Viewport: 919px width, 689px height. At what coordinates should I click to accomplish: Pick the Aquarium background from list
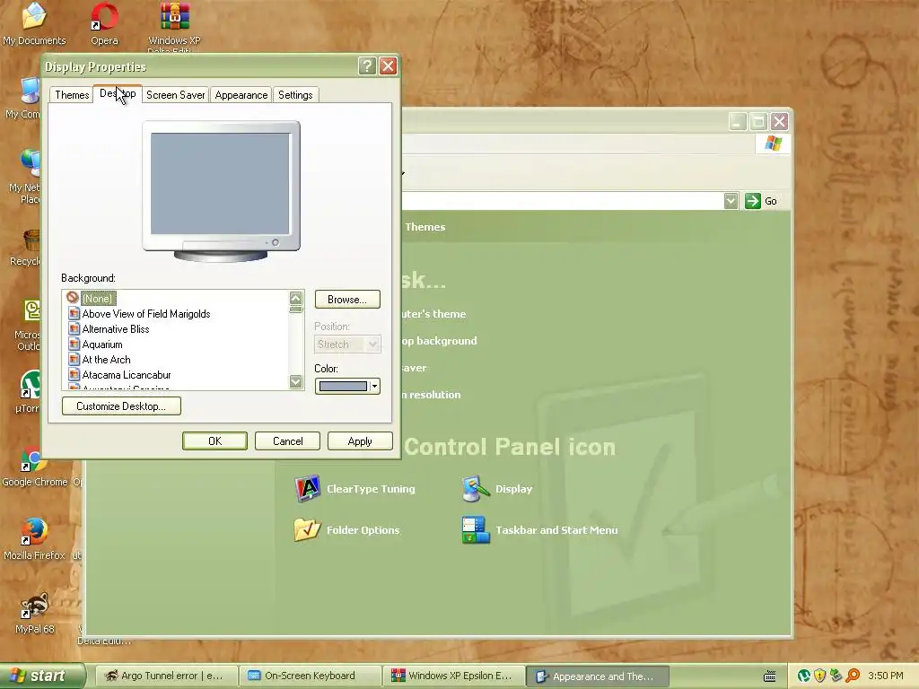102,344
